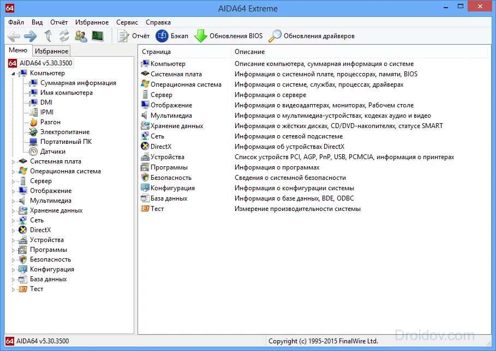
Task: Open the green monitor graph toolbar icon
Action: [98, 36]
